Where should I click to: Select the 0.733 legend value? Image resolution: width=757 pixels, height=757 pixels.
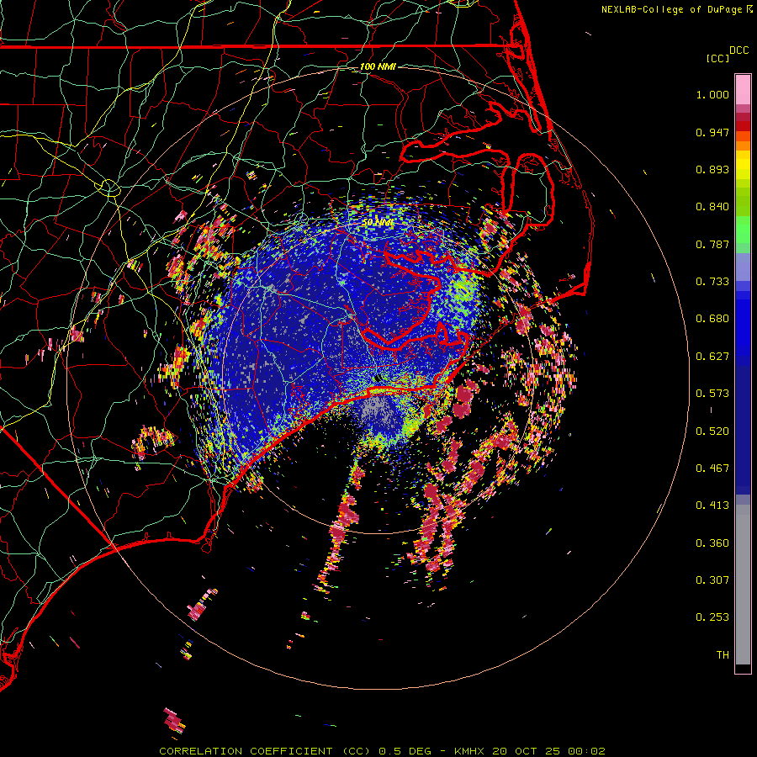point(712,282)
